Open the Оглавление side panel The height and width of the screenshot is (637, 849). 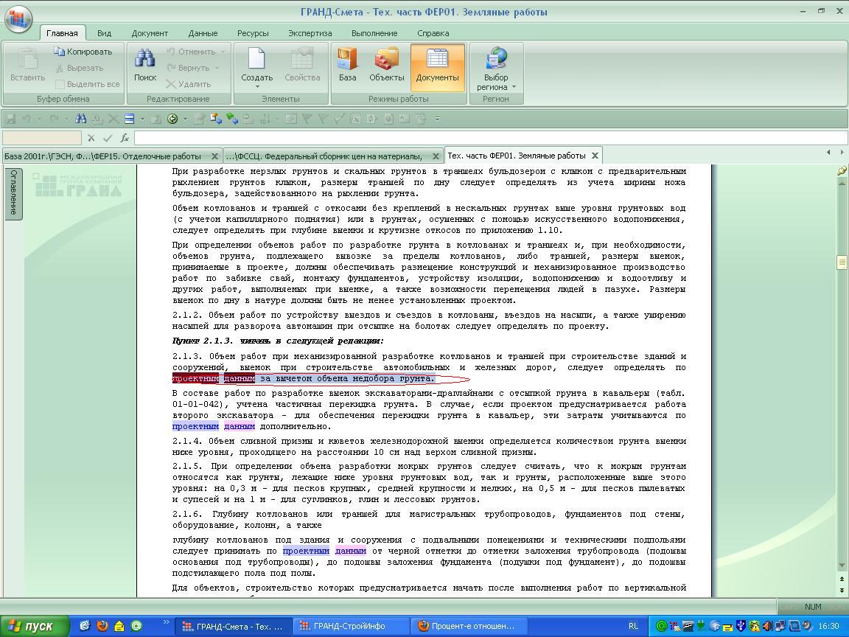point(13,193)
